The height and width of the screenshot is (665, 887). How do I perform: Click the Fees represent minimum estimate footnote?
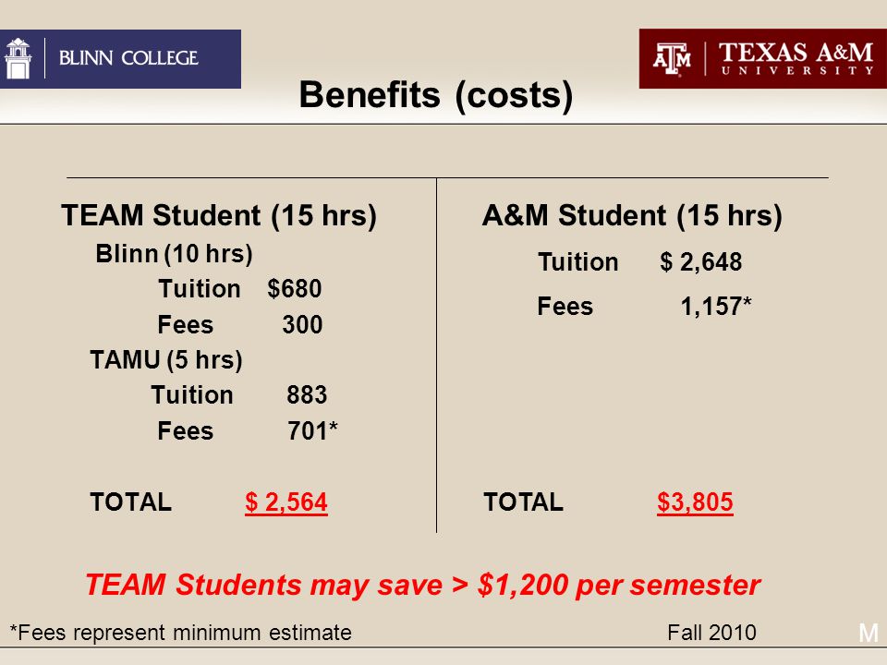coord(180,633)
